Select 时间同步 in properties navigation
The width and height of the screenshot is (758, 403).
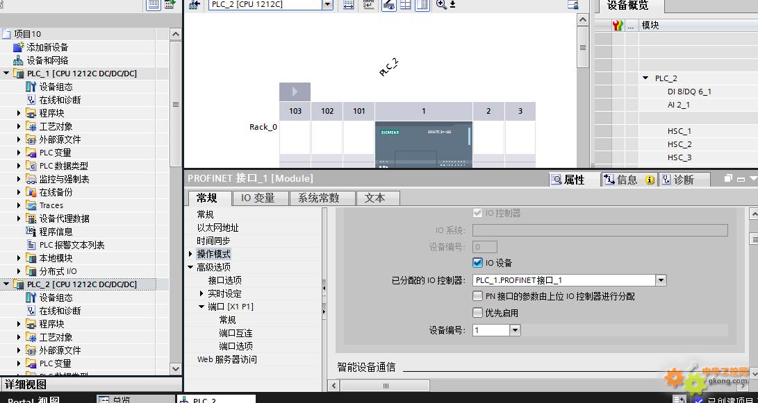213,241
